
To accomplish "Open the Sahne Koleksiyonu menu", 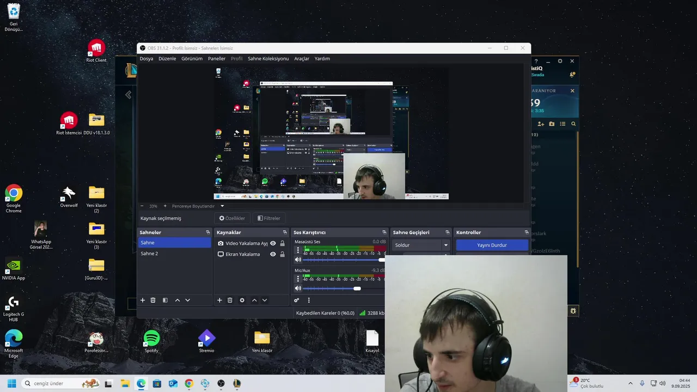I will (268, 58).
